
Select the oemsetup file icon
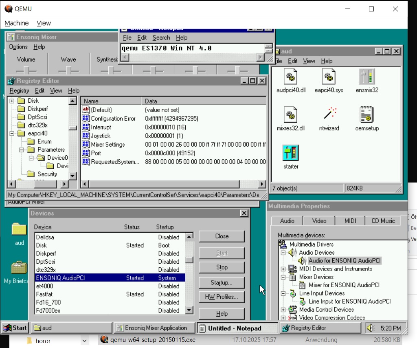point(367,115)
